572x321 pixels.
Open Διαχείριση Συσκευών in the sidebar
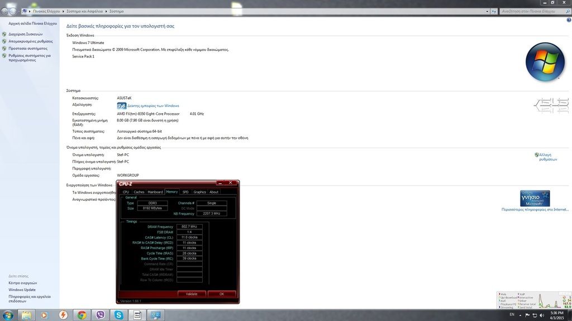click(x=25, y=34)
